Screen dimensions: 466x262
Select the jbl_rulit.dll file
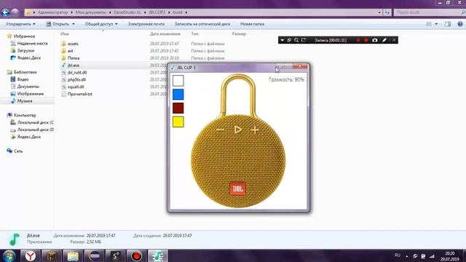tap(77, 73)
